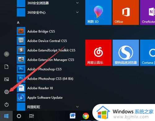
Task: Expand the 阿里旺旺 folder chevron
Action: click(x=77, y=107)
